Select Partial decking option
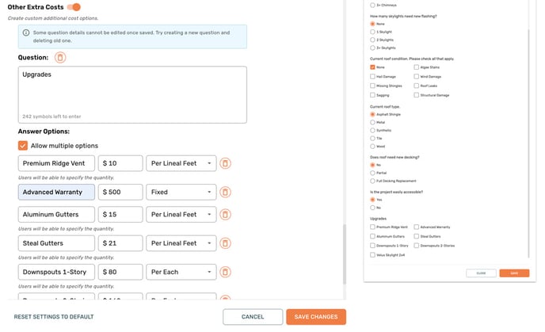Viewport: 545px width, 332px height. pos(372,173)
